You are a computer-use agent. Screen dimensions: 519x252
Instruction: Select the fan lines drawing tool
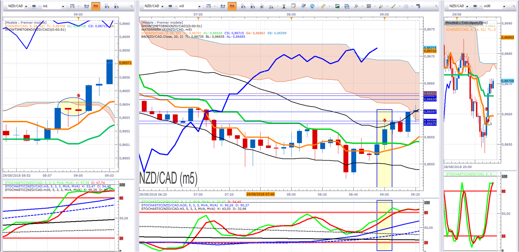click(381, 6)
